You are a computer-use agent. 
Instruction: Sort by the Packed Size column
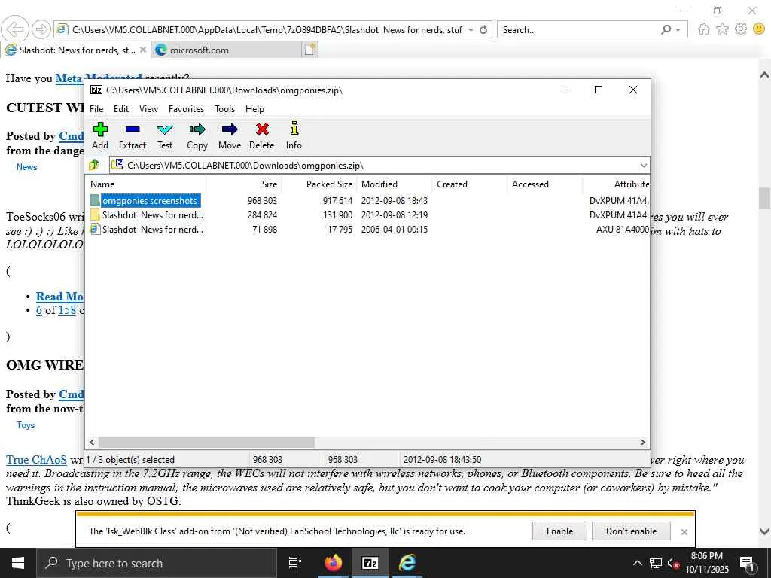point(319,184)
